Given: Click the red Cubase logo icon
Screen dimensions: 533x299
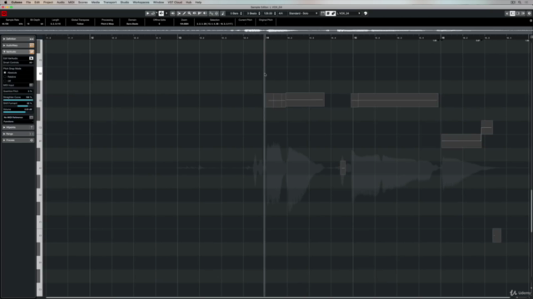Looking at the screenshot, I should 4,13.
